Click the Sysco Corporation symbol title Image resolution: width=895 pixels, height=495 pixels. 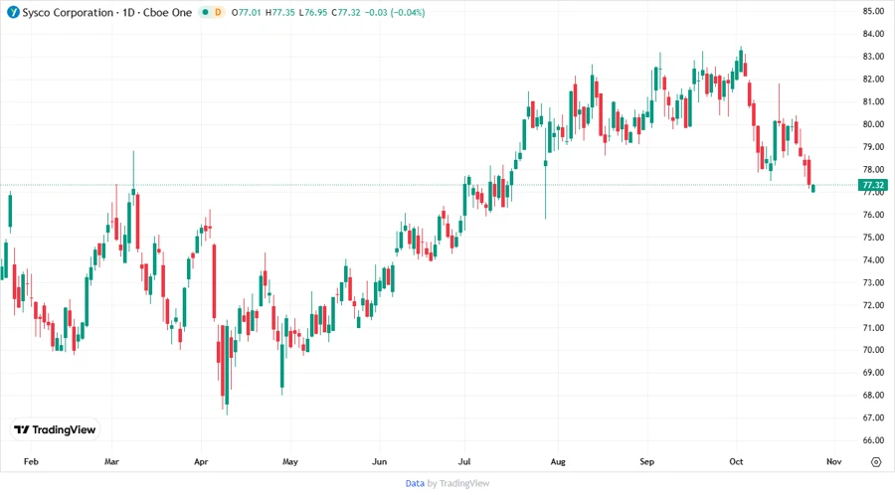coord(107,13)
